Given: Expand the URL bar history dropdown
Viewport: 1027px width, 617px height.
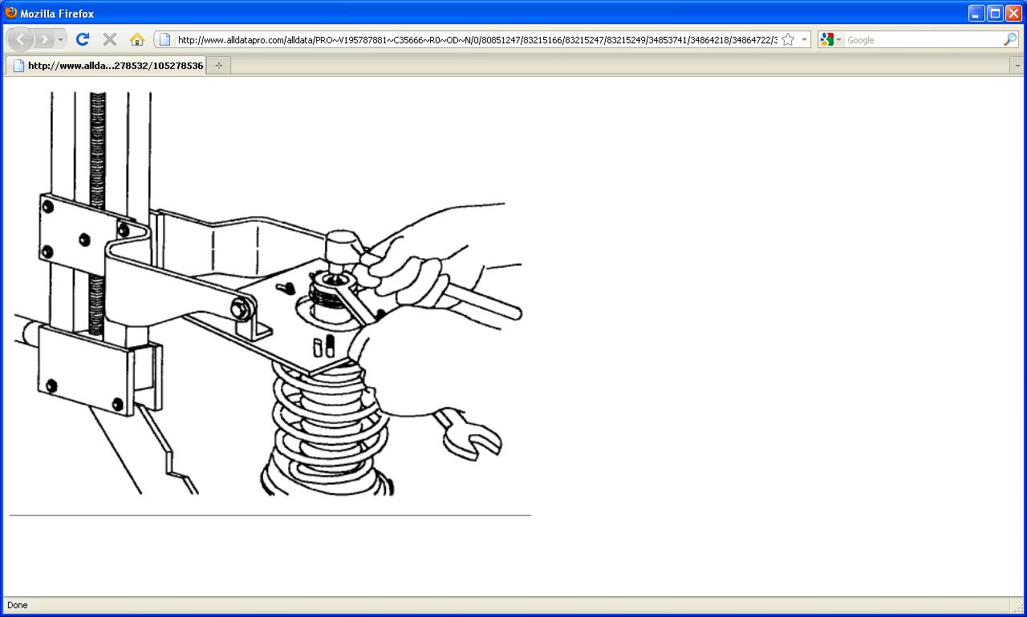Looking at the screenshot, I should pos(804,39).
